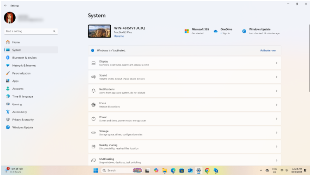310x175 pixels.
Task: Open the weather widget on taskbar
Action: pyautogui.click(x=14, y=170)
